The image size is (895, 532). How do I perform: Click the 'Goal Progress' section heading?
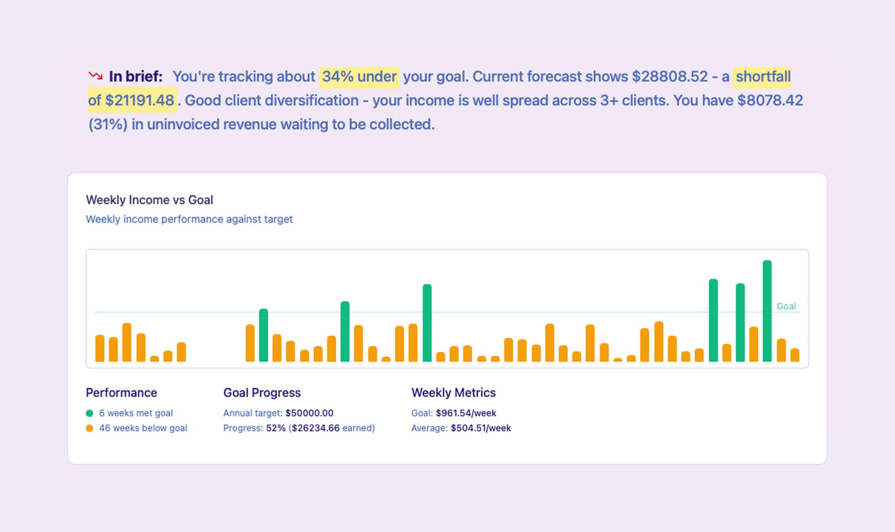click(x=262, y=393)
